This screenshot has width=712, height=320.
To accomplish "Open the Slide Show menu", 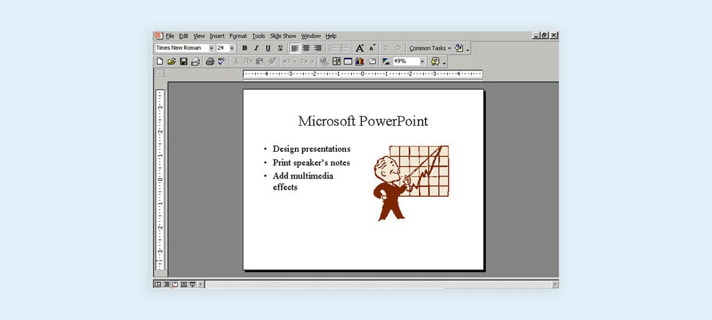I will [283, 36].
